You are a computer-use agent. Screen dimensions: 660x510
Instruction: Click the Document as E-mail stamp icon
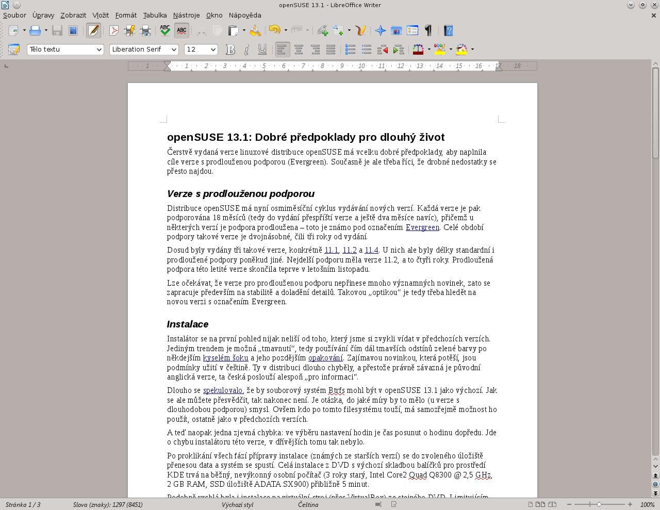coord(73,30)
